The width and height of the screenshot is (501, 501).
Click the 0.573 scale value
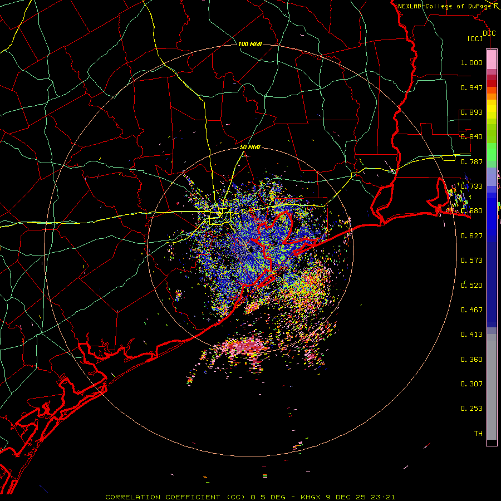click(x=471, y=261)
